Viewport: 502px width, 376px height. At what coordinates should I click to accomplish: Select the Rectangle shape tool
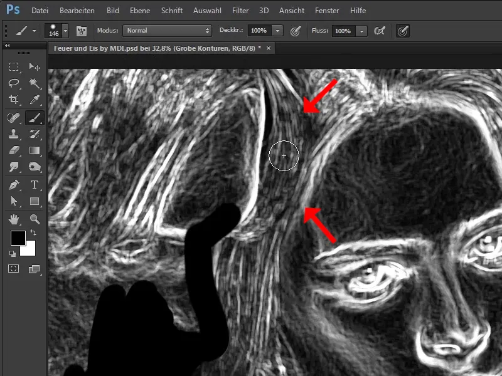(35, 201)
